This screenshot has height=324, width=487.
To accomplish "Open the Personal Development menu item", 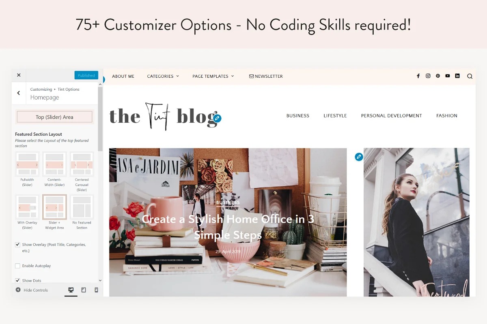I will pyautogui.click(x=392, y=116).
